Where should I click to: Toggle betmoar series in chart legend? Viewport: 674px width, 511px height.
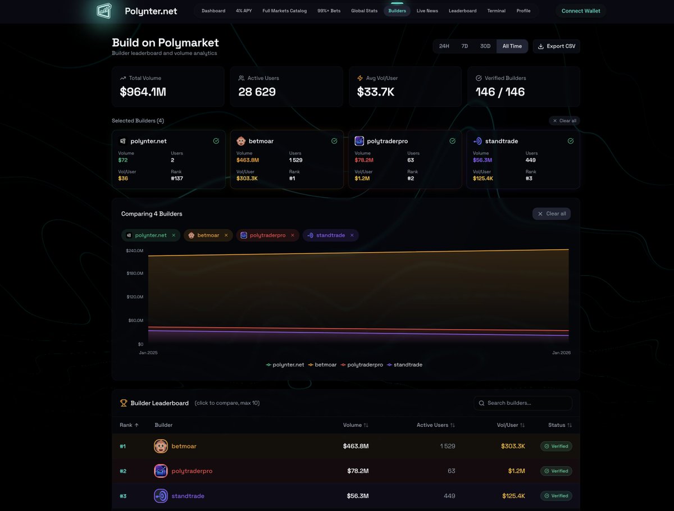pos(322,365)
